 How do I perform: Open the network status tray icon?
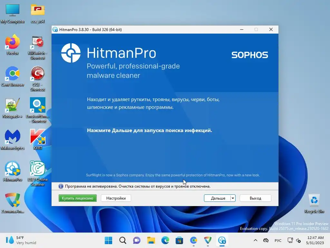tap(290, 240)
